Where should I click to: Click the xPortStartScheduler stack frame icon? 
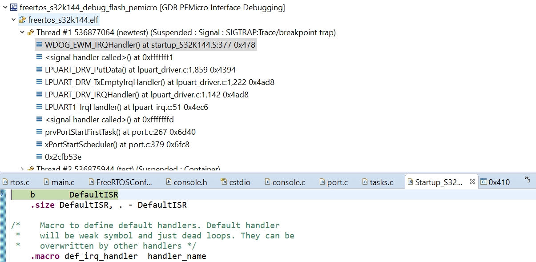(39, 145)
